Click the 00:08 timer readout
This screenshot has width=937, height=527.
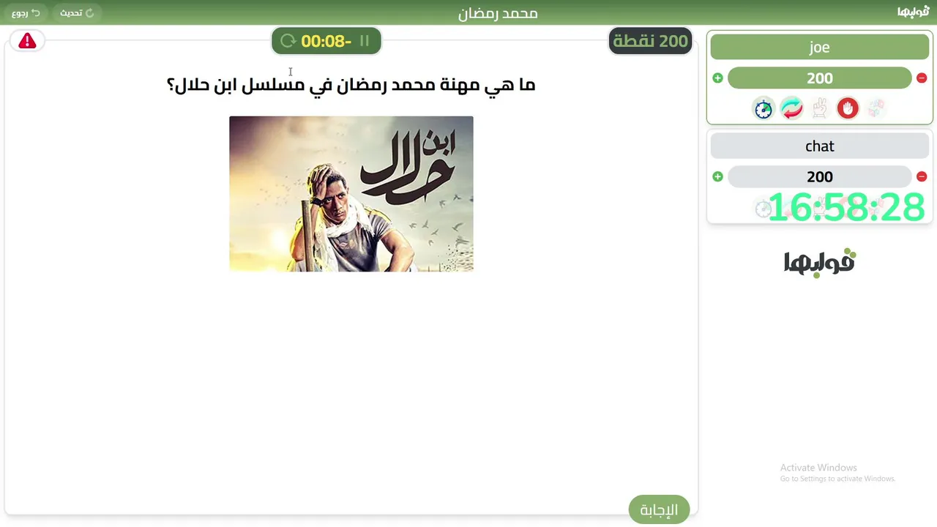(x=326, y=41)
